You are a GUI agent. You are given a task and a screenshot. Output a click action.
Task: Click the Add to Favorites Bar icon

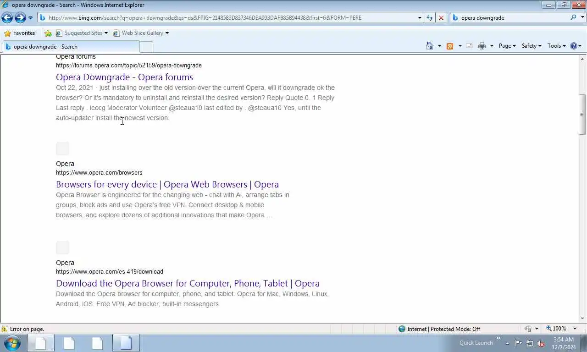(x=48, y=33)
